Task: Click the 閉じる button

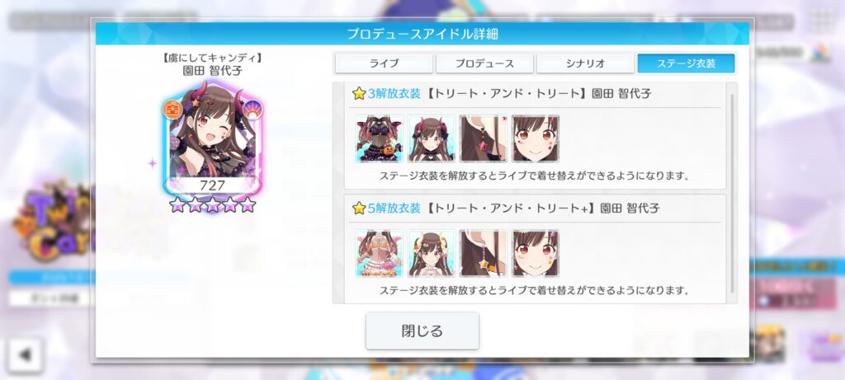Action: pos(422,331)
